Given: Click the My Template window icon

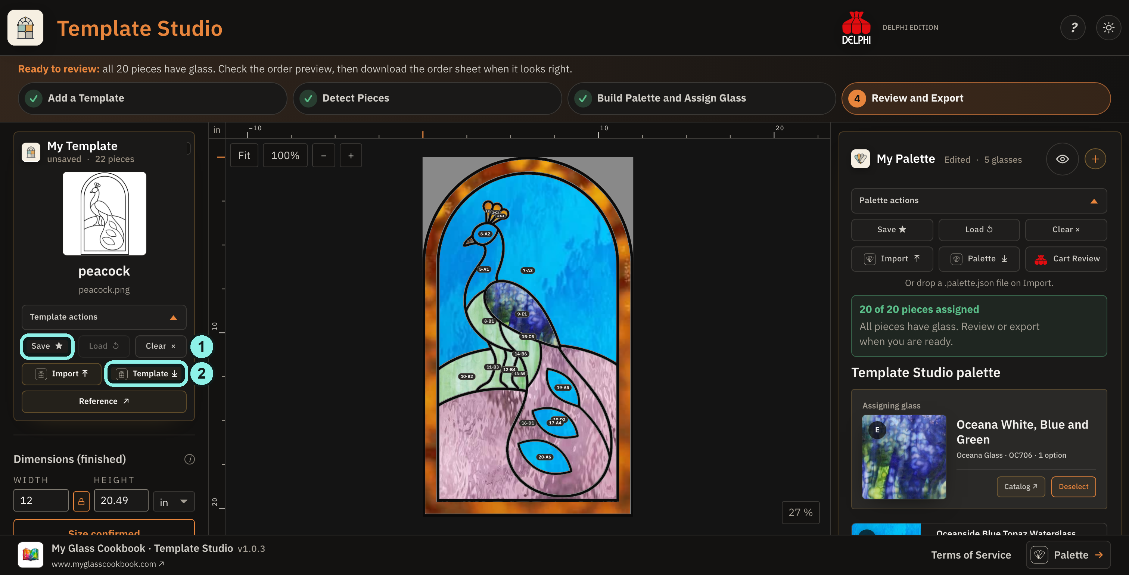Looking at the screenshot, I should coord(31,152).
